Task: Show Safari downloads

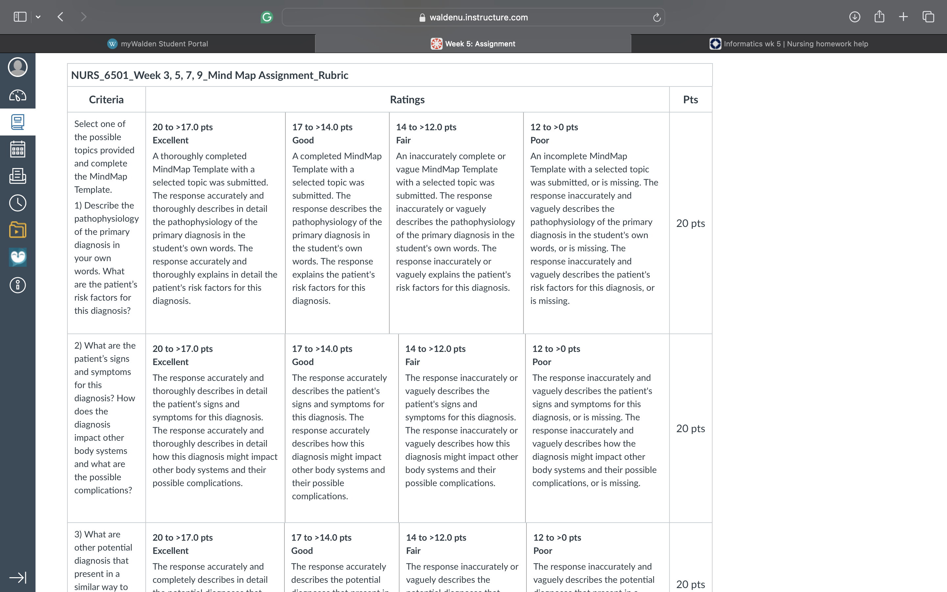Action: point(855,17)
